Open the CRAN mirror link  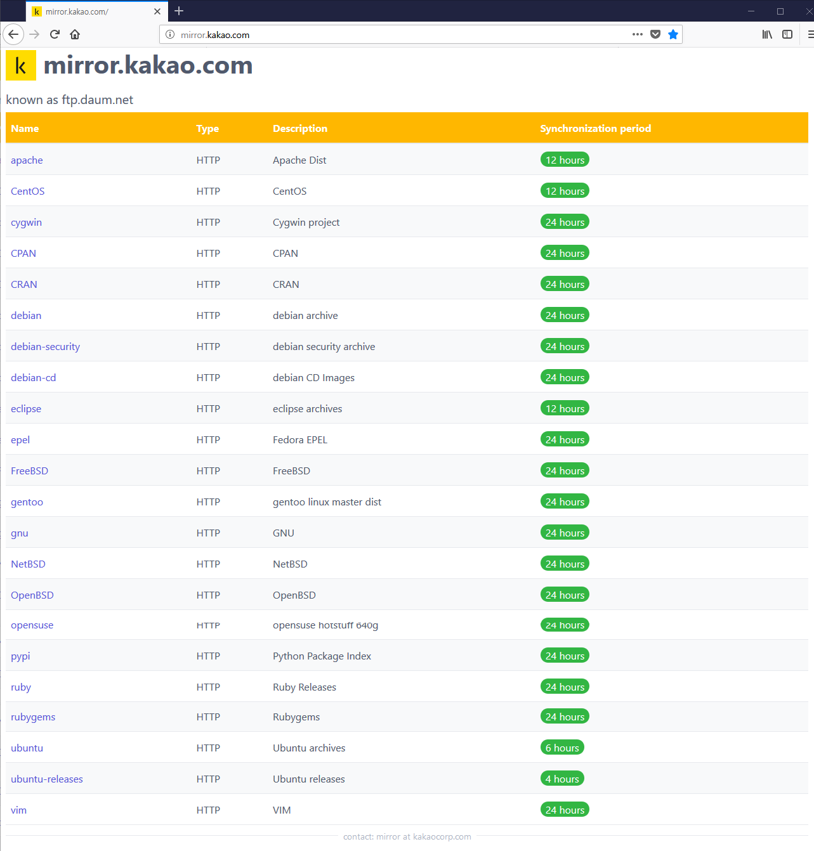pyautogui.click(x=24, y=284)
